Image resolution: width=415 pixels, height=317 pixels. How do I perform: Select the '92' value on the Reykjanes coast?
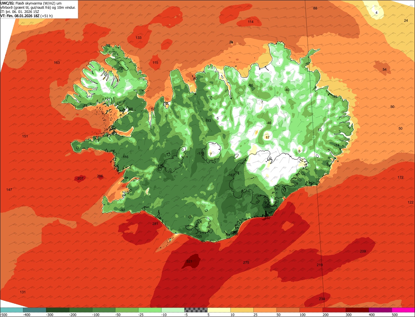(x=123, y=210)
